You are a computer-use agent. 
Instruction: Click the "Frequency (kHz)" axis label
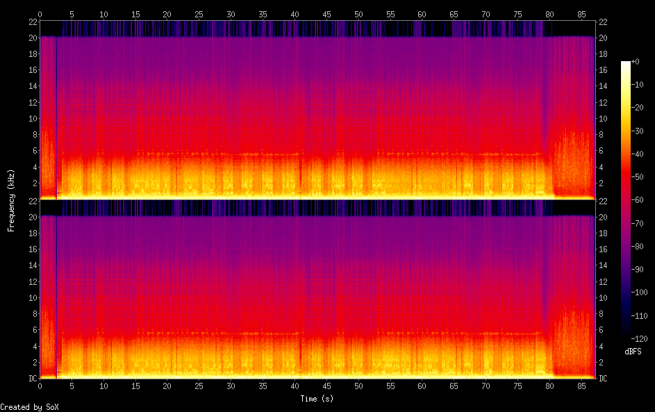[11, 200]
